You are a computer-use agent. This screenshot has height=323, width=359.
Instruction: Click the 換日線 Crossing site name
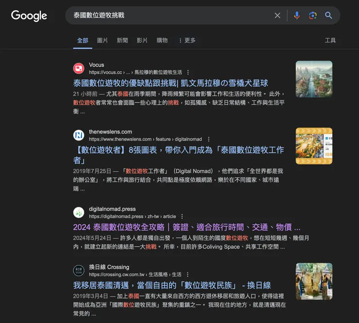109,267
